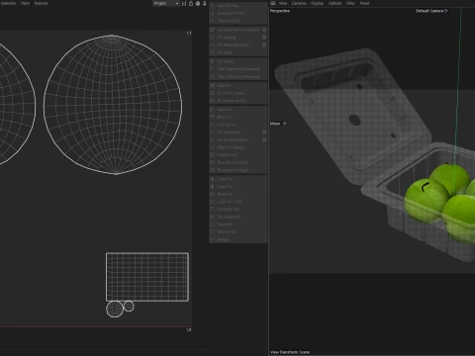Apply Line up UV command
The image size is (475, 356).
point(238,125)
